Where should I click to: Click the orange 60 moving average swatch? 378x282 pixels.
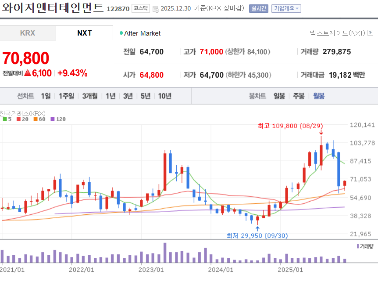pos(36,119)
